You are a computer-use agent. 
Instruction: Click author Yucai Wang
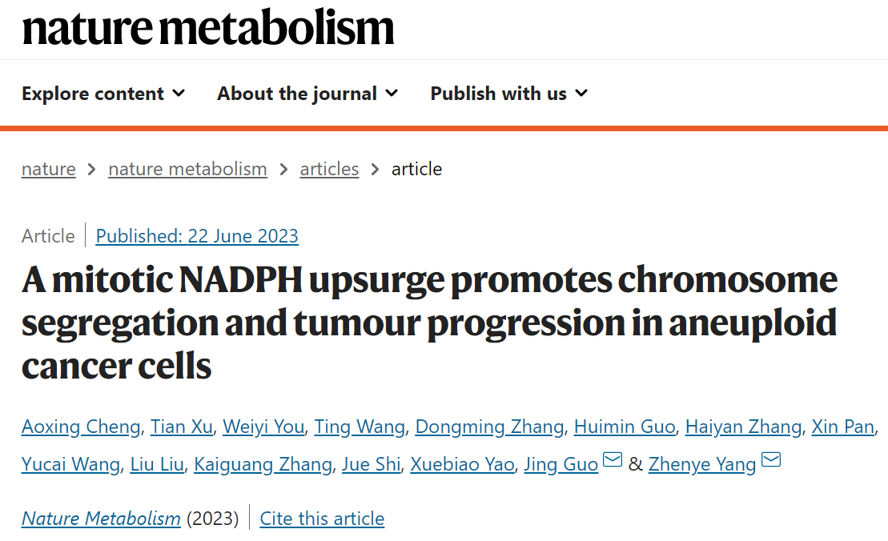click(x=70, y=464)
